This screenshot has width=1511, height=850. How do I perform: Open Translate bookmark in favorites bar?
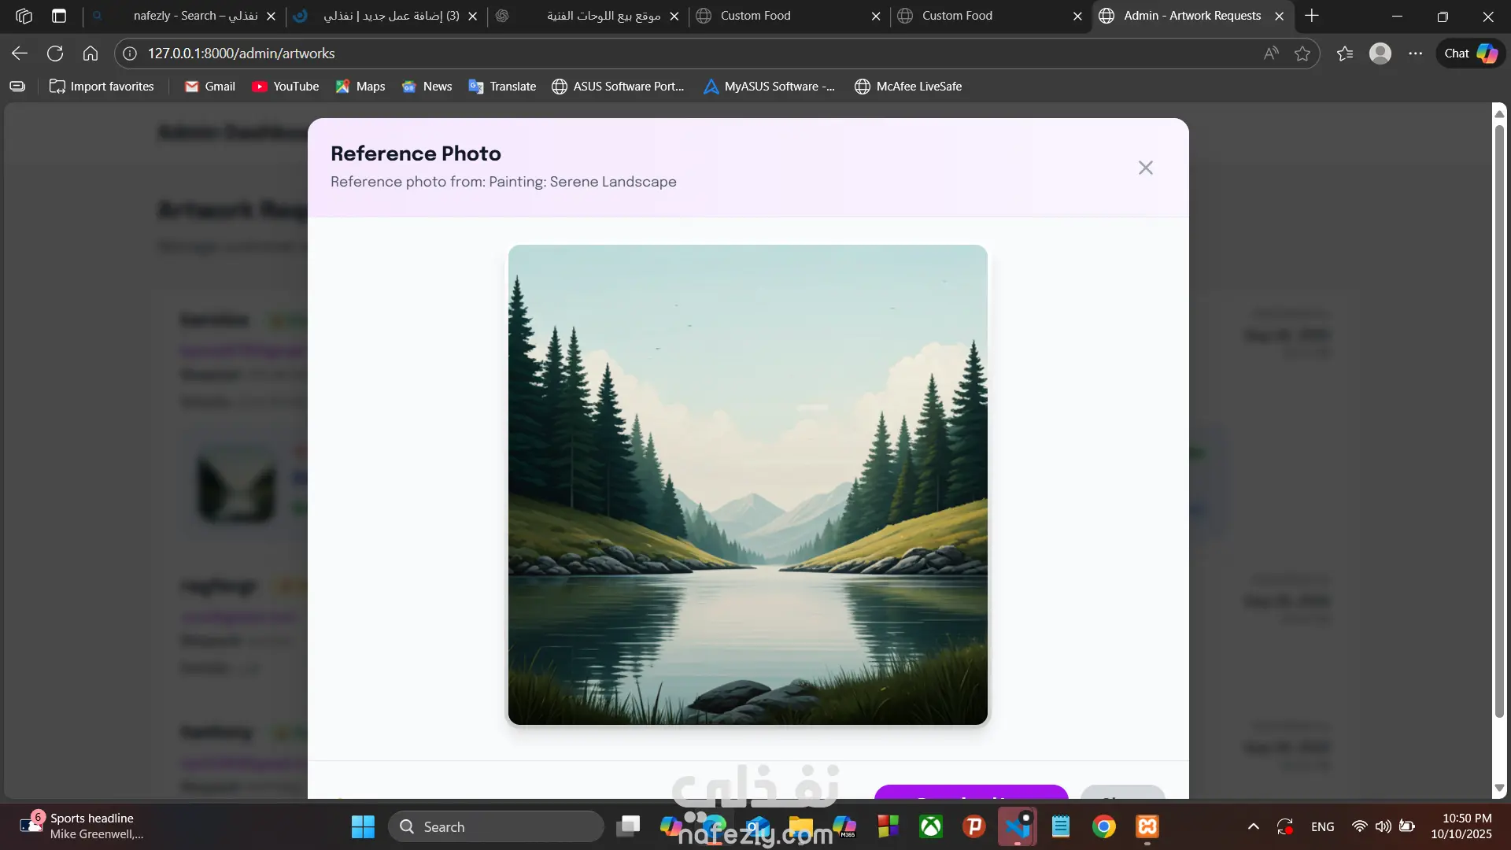tap(502, 87)
